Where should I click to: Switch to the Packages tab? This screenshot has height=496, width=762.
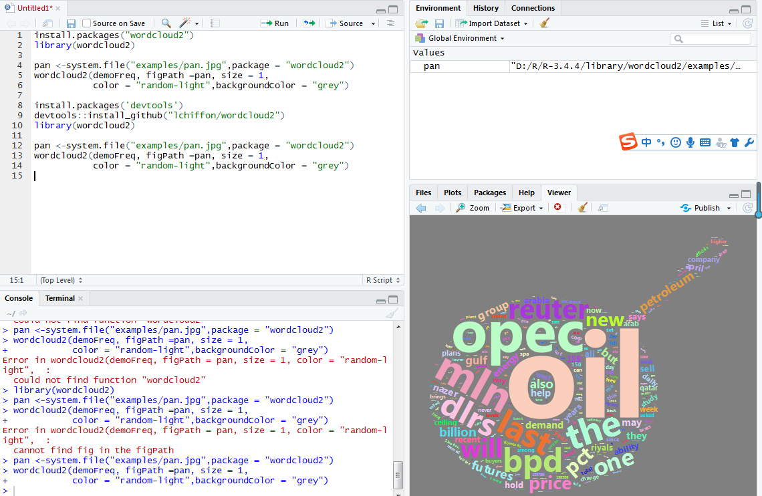tap(490, 193)
